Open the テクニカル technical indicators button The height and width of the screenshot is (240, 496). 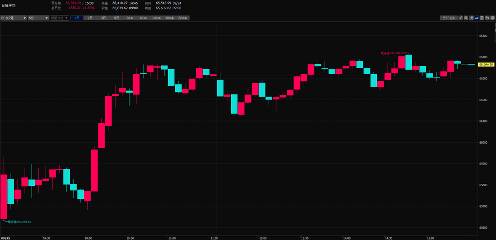pos(449,18)
